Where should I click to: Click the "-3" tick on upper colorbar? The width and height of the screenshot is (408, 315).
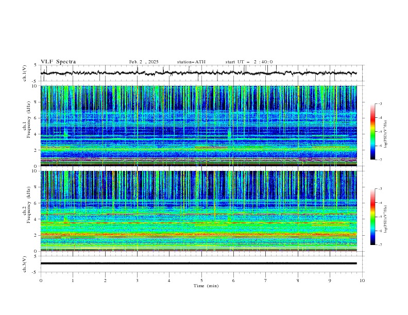point(380,103)
